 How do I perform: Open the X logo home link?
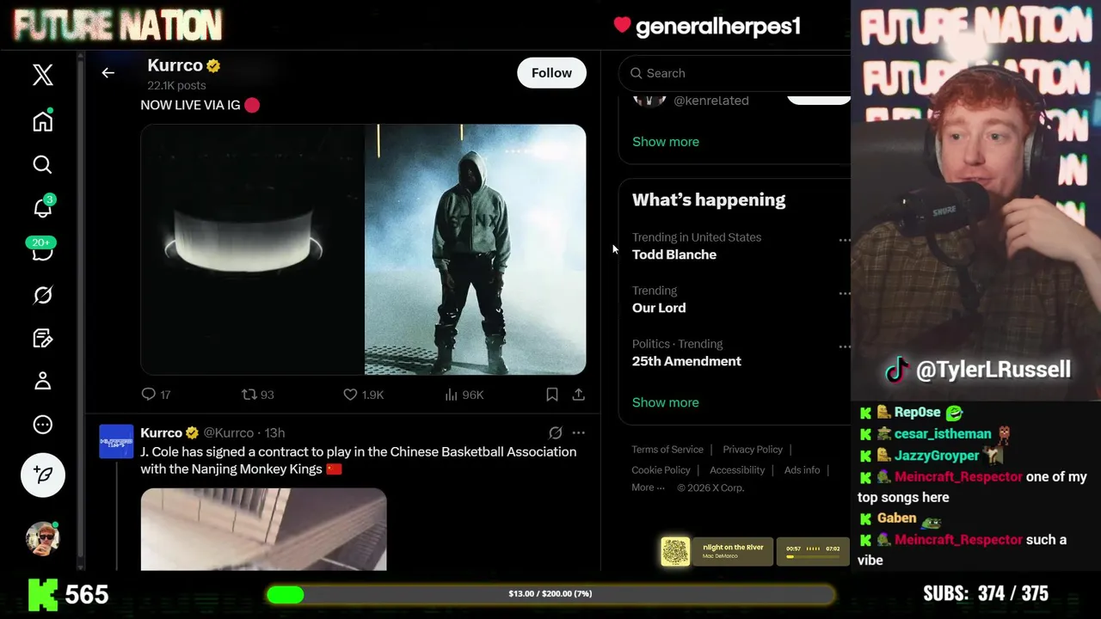click(42, 75)
